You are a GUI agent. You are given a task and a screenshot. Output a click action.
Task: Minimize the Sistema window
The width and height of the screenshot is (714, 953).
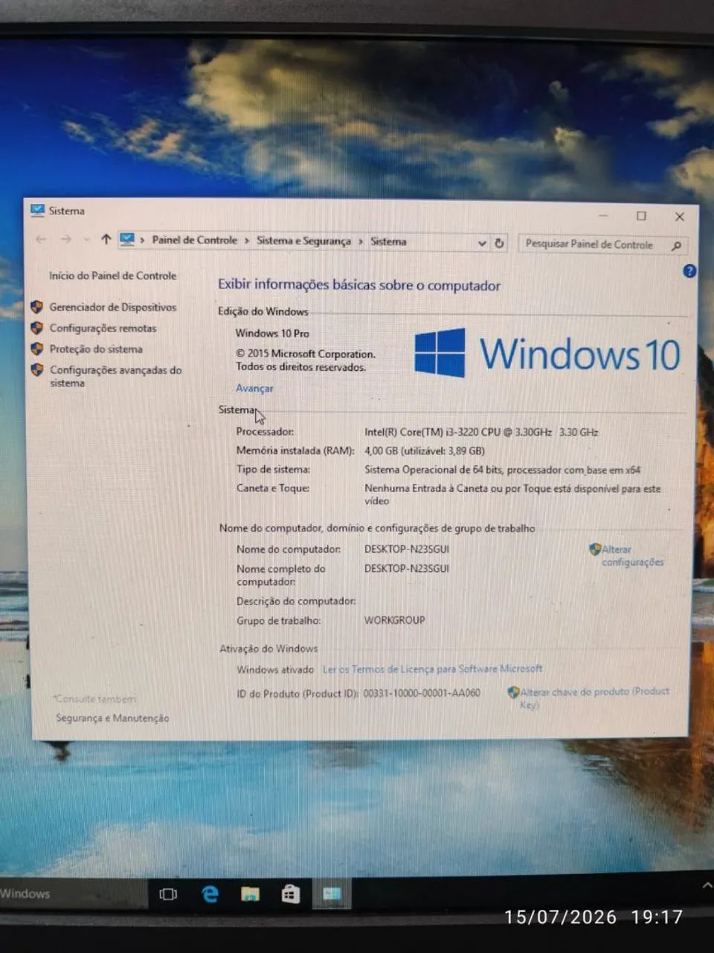[603, 216]
